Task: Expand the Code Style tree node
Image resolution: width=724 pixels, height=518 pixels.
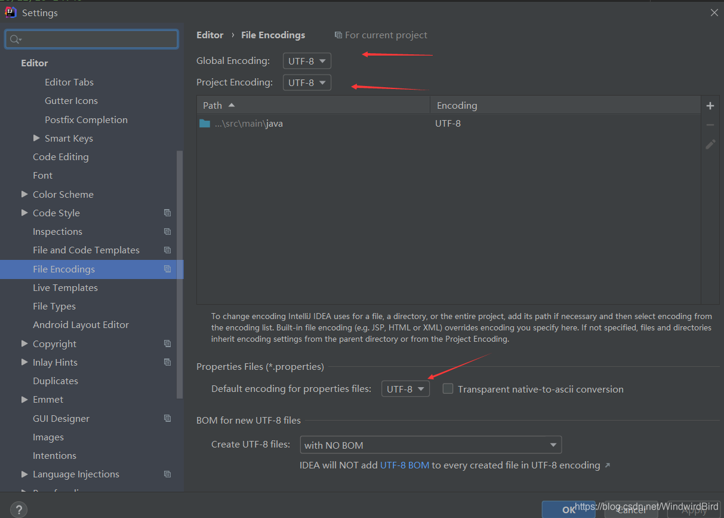Action: tap(24, 213)
